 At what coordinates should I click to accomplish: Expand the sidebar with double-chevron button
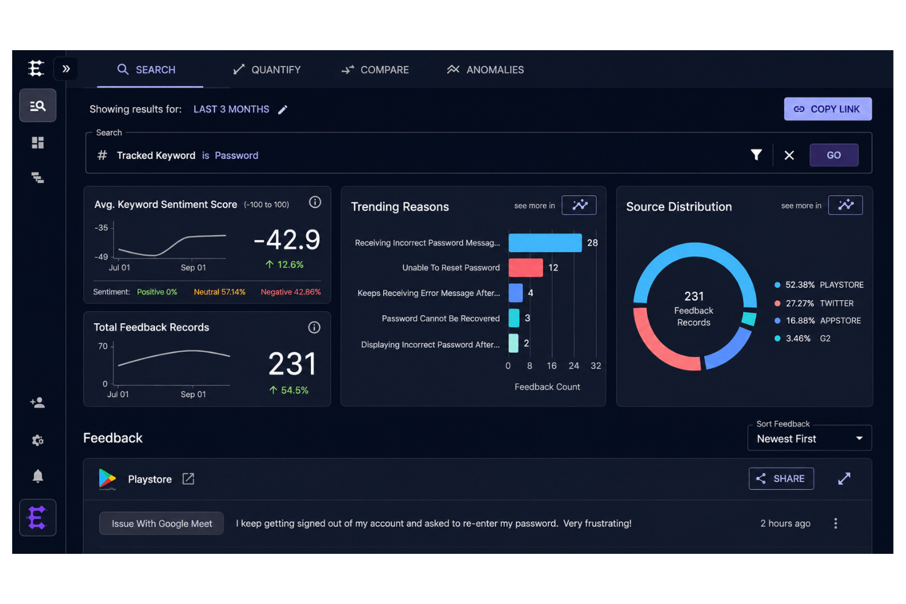click(66, 69)
